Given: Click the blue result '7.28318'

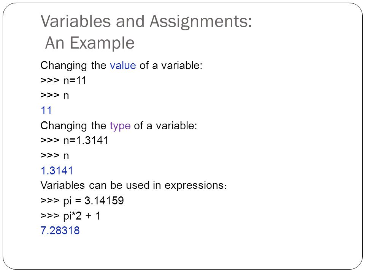Looking at the screenshot, I should [60, 231].
